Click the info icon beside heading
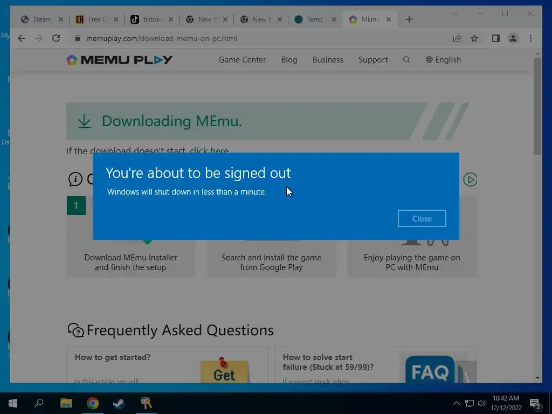The width and height of the screenshot is (552, 414). (x=75, y=179)
